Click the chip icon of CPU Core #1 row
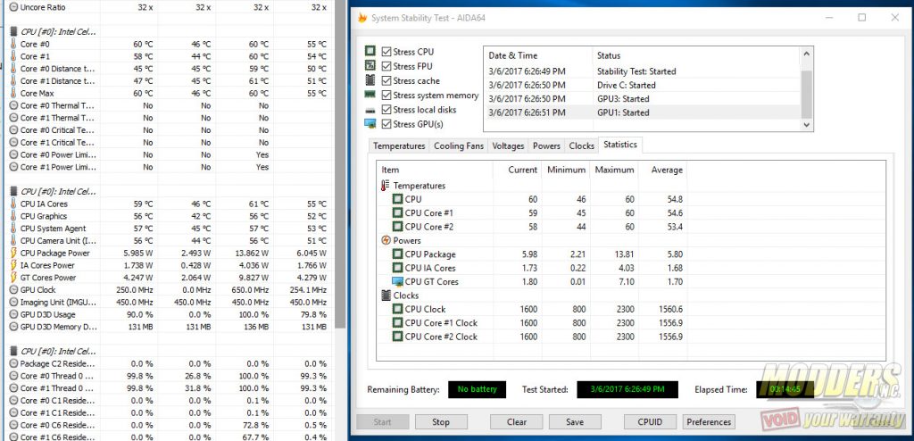Screen dimensions: 914x441 (x=397, y=213)
